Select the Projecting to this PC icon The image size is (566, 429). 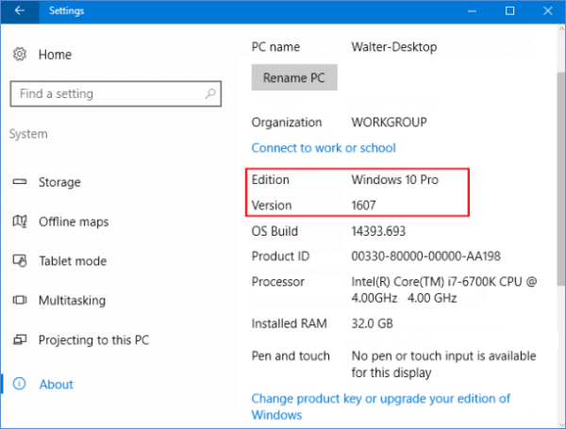coord(20,339)
